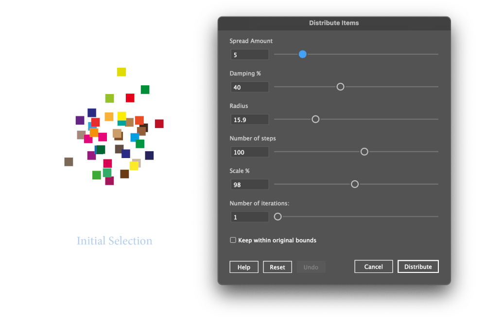Click the Scale % slider handle
This screenshot has height=319, width=485.
(x=355, y=184)
